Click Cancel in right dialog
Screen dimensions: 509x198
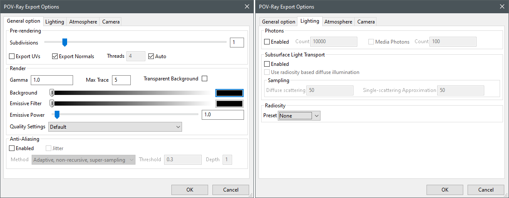pyautogui.click(x=486, y=190)
